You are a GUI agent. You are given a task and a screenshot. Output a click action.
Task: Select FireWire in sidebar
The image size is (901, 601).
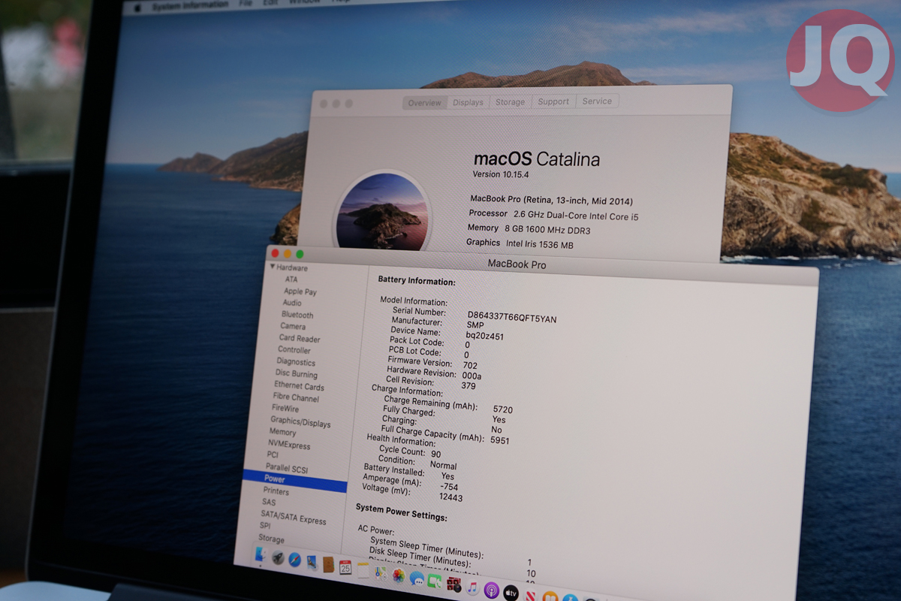coord(285,409)
